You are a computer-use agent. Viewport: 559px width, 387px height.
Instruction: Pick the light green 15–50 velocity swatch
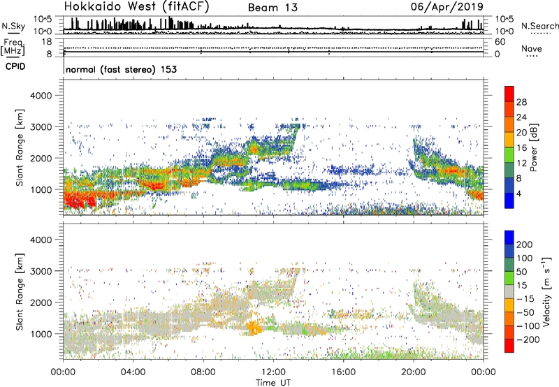tap(509, 278)
